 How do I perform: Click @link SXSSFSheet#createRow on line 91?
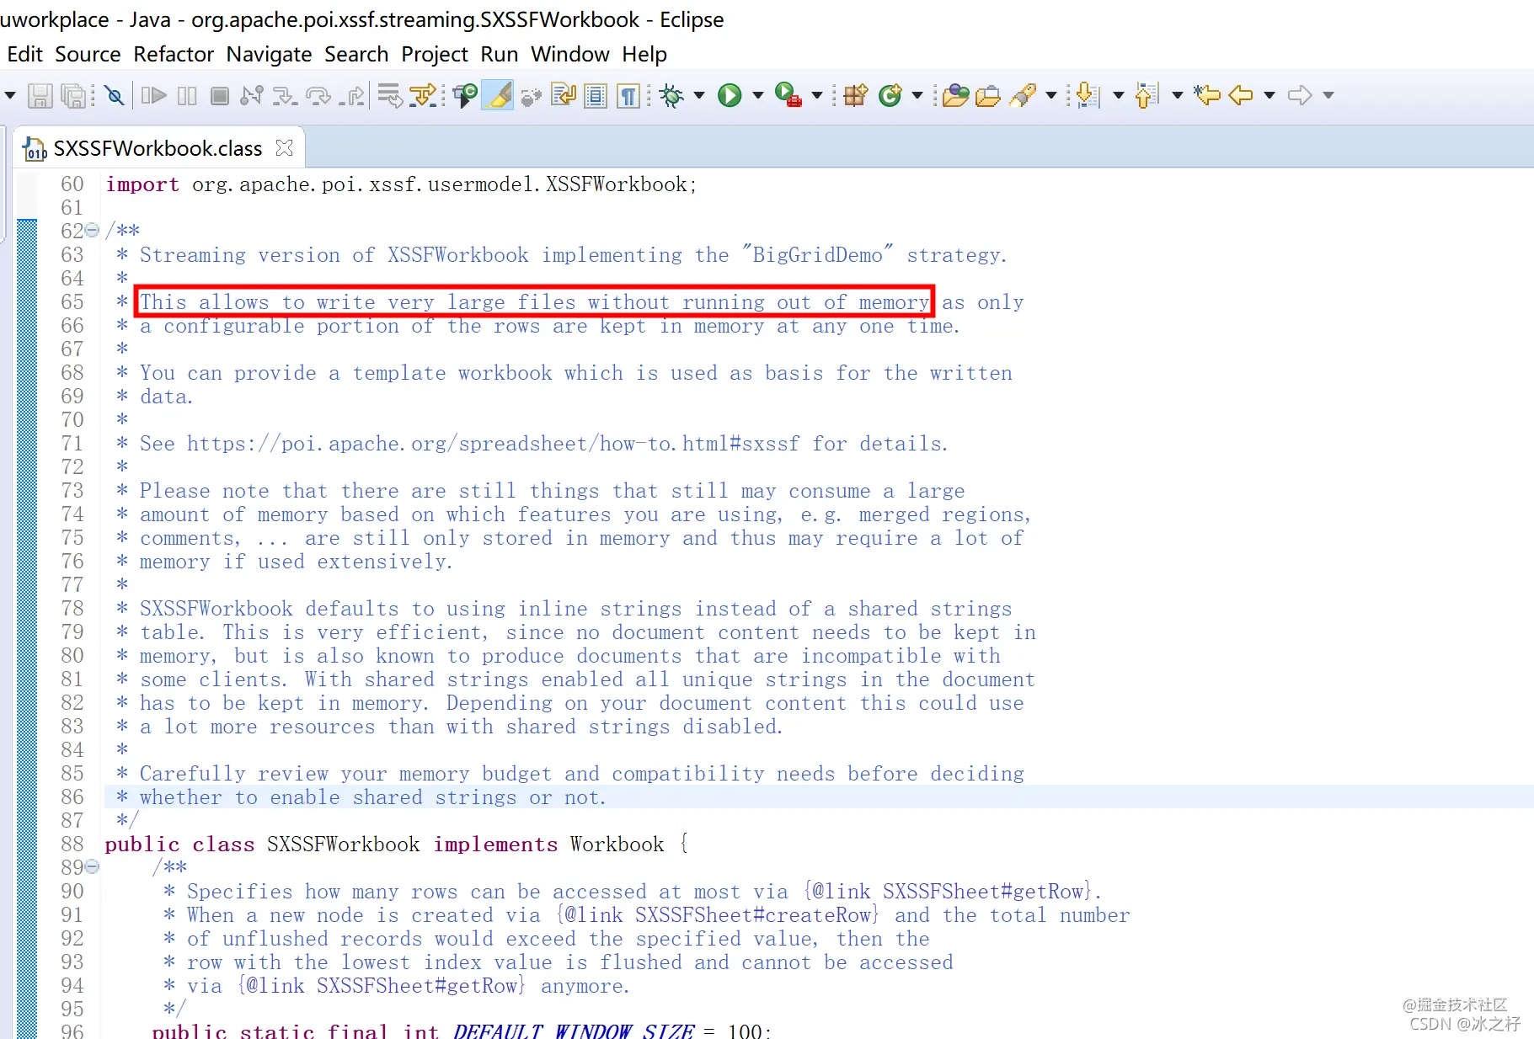click(717, 915)
